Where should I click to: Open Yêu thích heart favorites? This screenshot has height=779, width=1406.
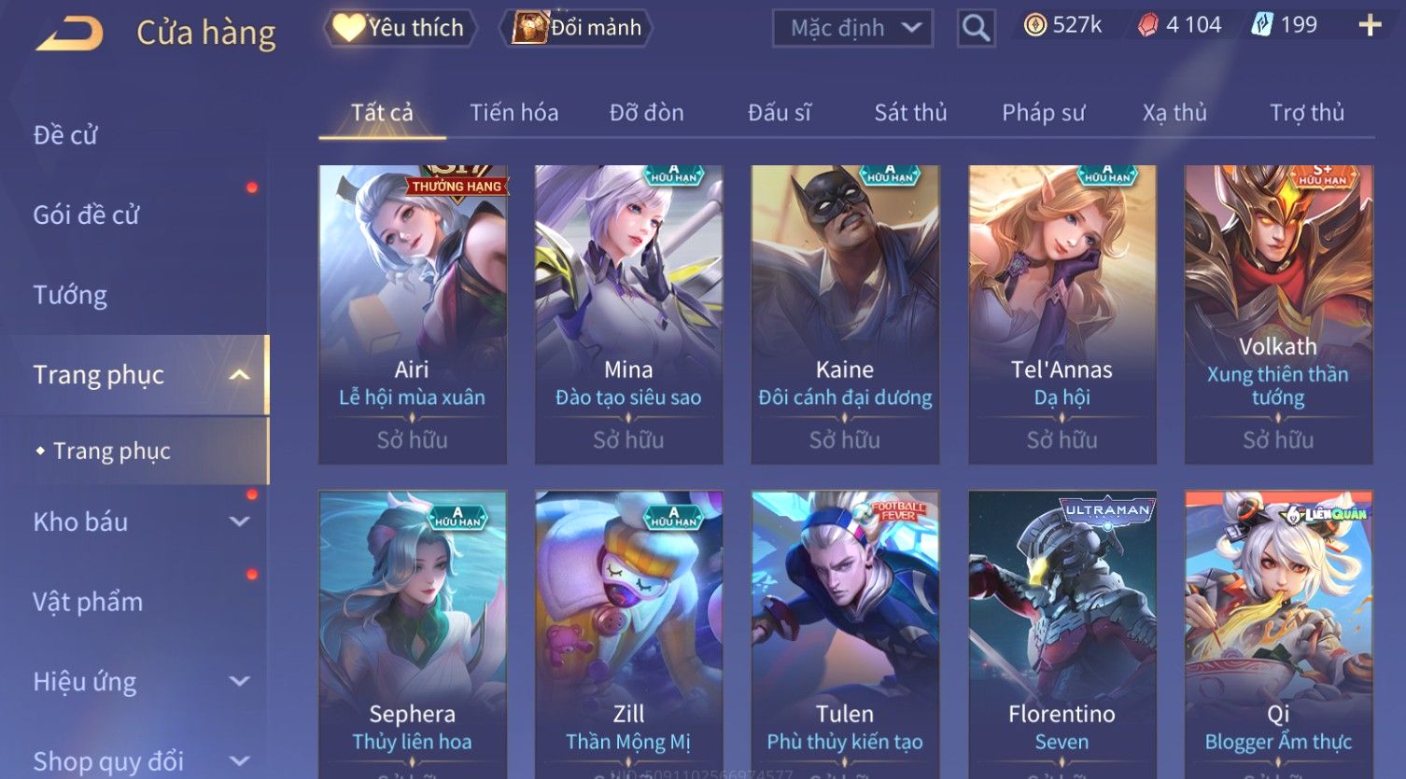pyautogui.click(x=400, y=28)
